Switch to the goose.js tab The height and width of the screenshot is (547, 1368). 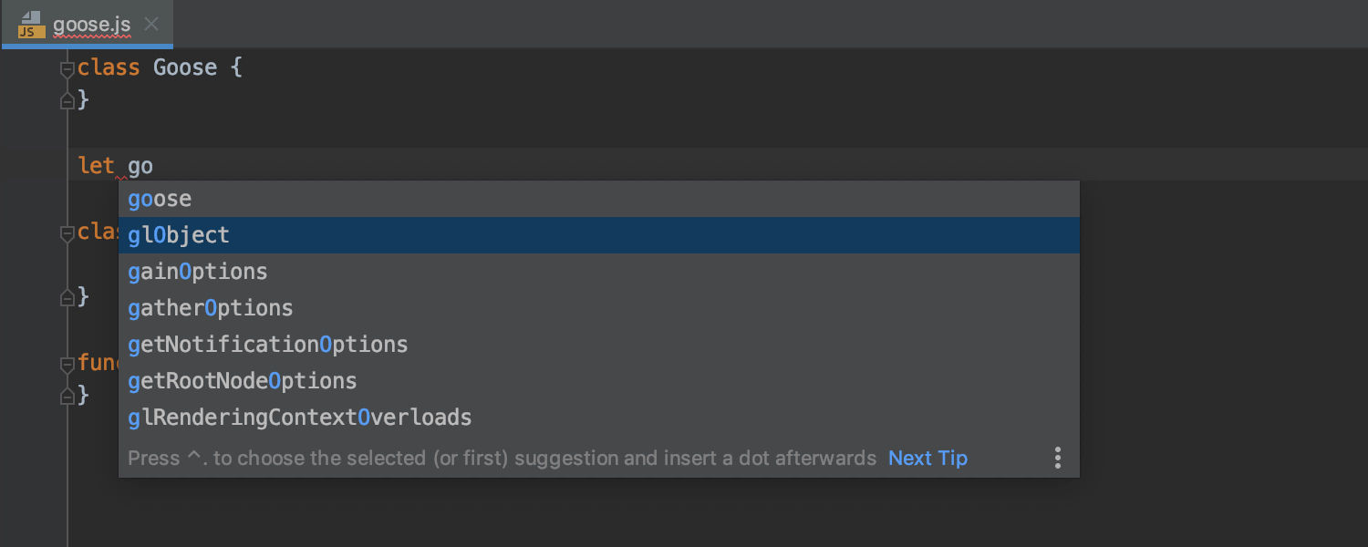pyautogui.click(x=91, y=25)
